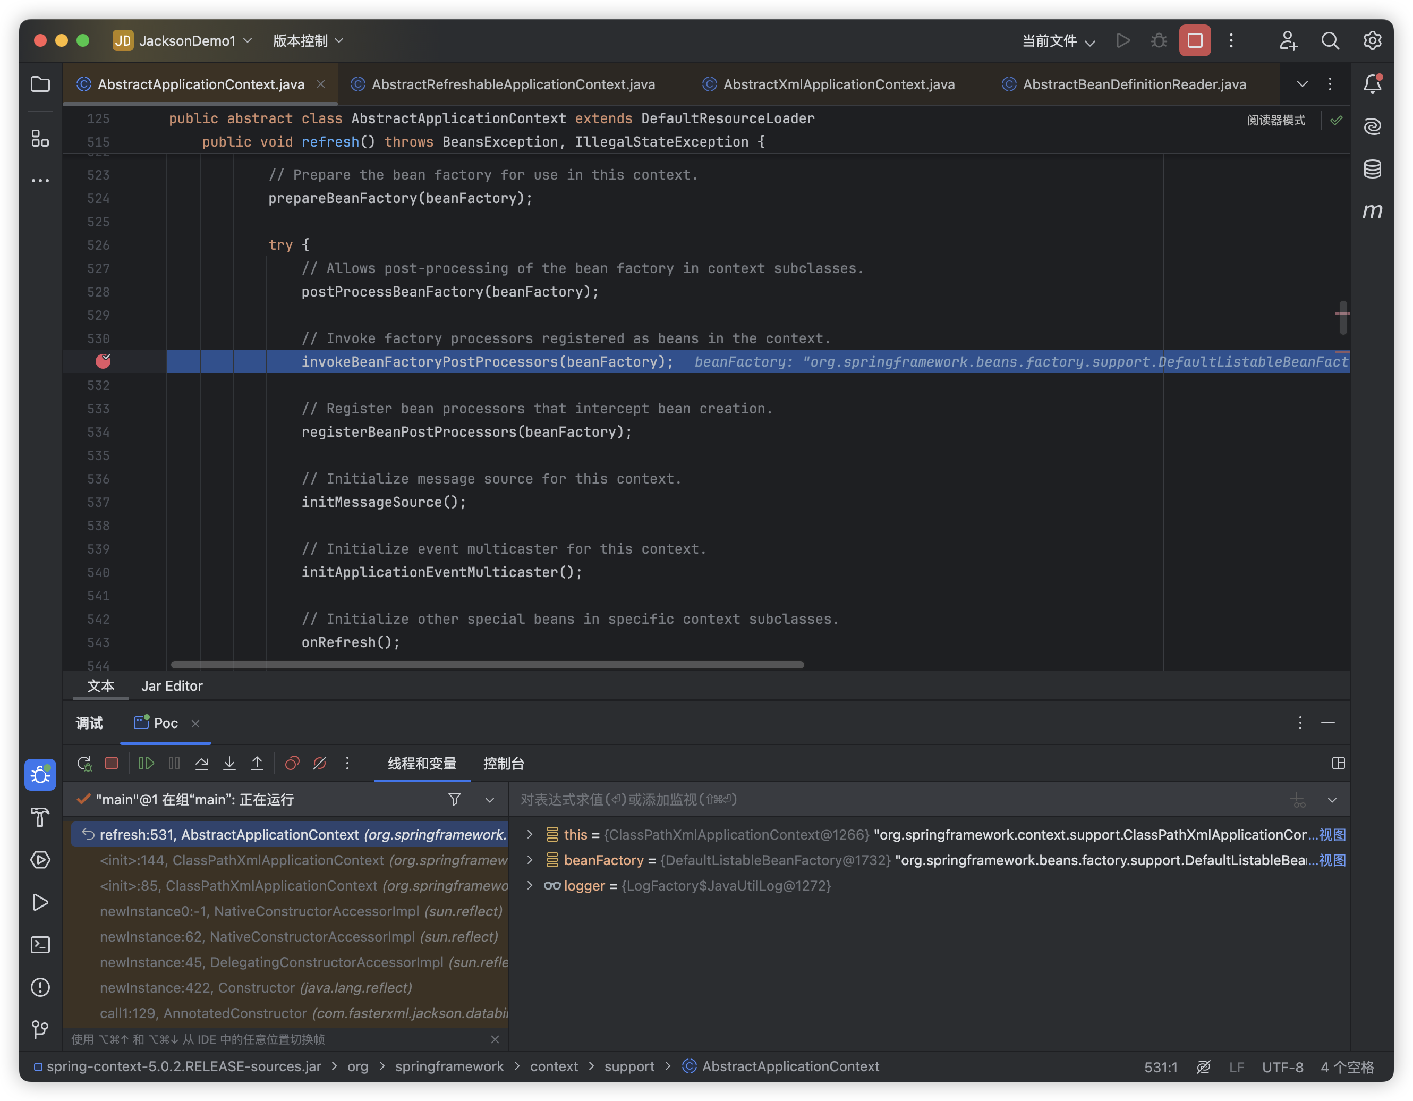Show more tool windows ellipsis in left sidebar

[40, 181]
